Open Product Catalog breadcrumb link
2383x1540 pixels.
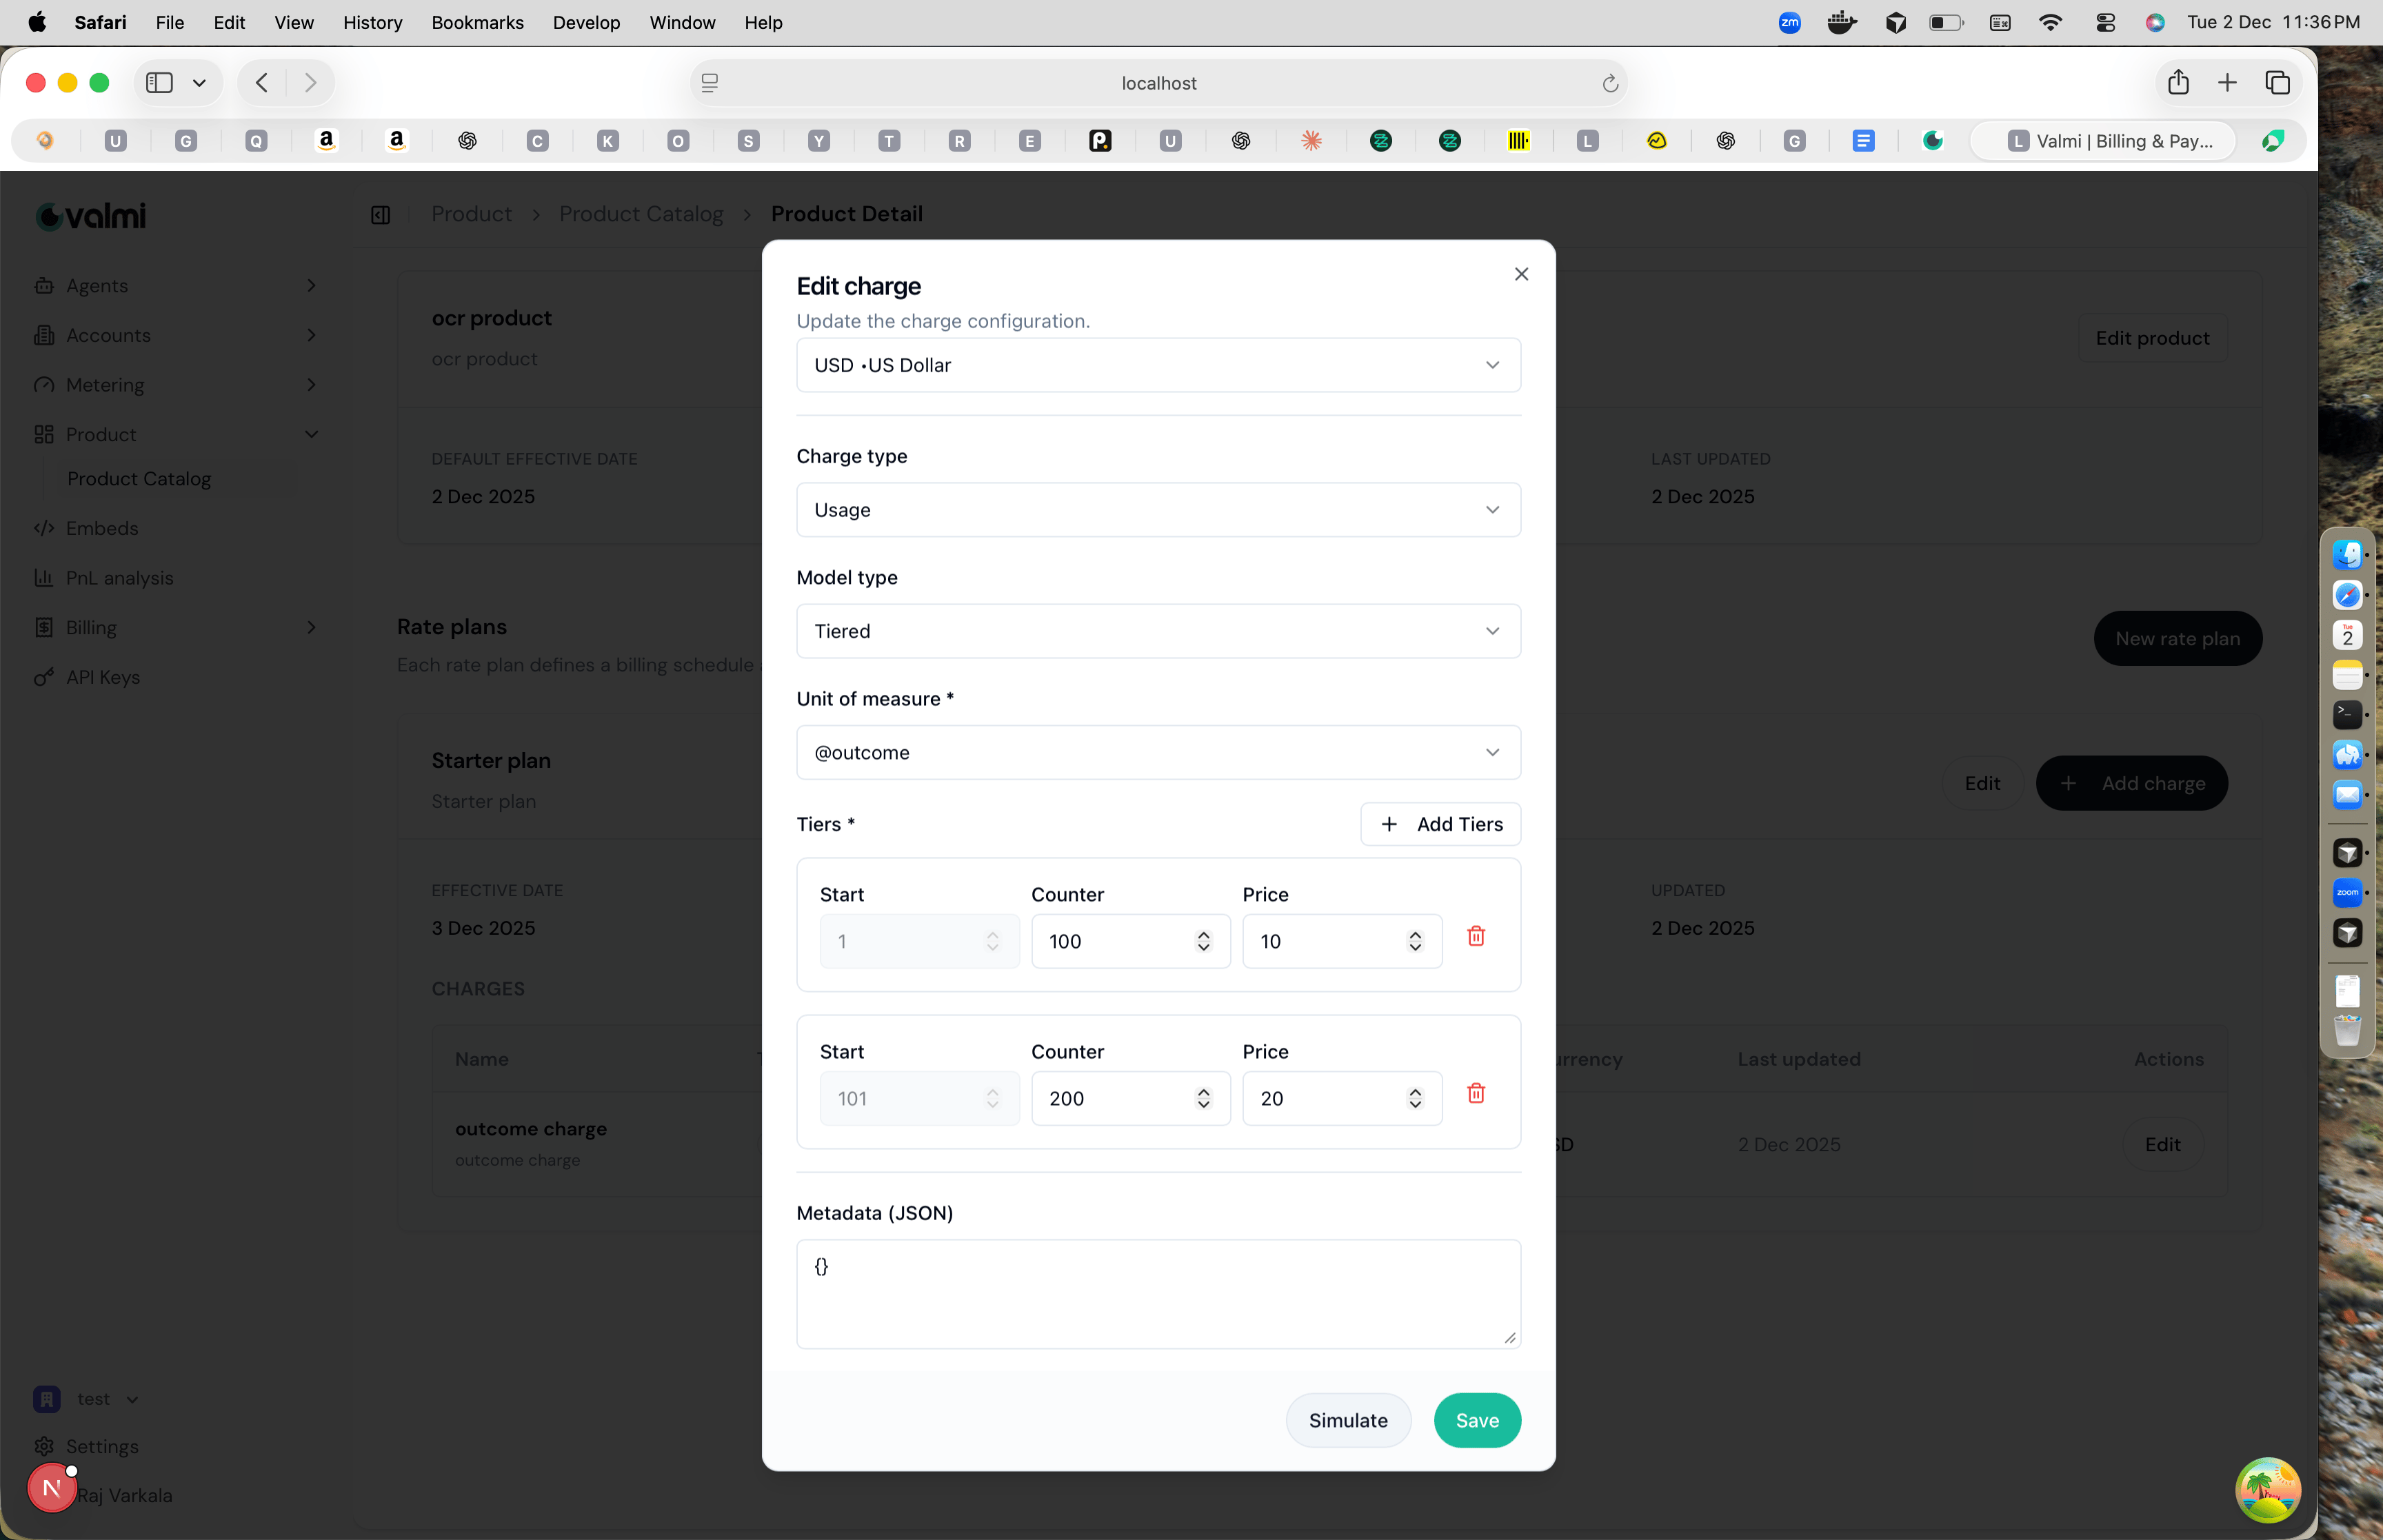click(641, 214)
